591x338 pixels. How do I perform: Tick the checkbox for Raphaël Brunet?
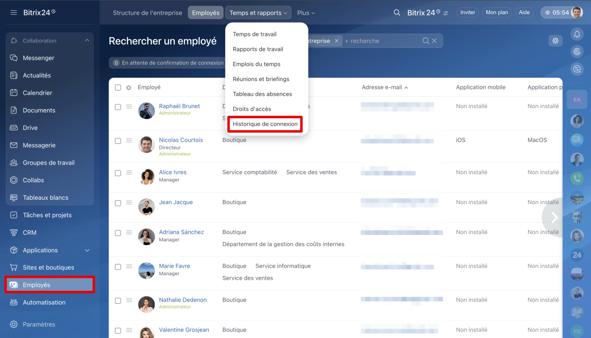click(118, 107)
